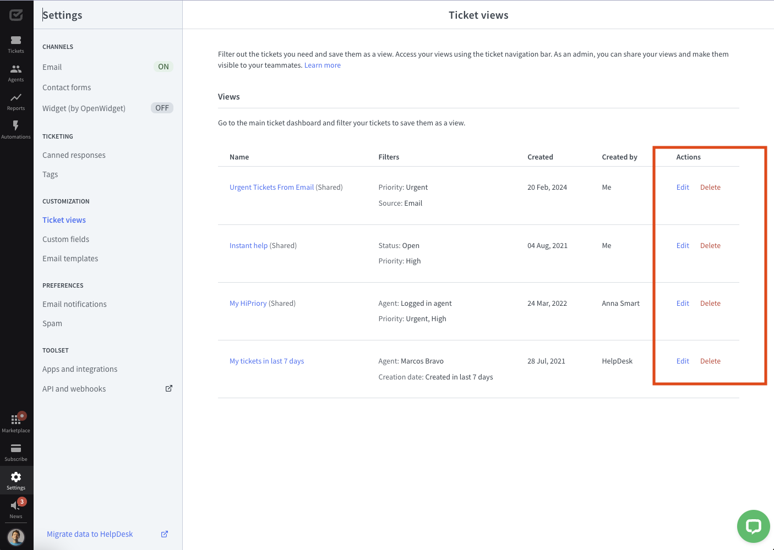Viewport: 774px width, 550px height.
Task: Click the 24 Mar, 2022 date cell
Action: (547, 303)
